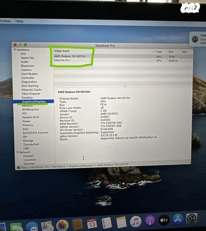Select SAS in the sidebar
The height and width of the screenshot is (231, 206).
tap(25, 129)
